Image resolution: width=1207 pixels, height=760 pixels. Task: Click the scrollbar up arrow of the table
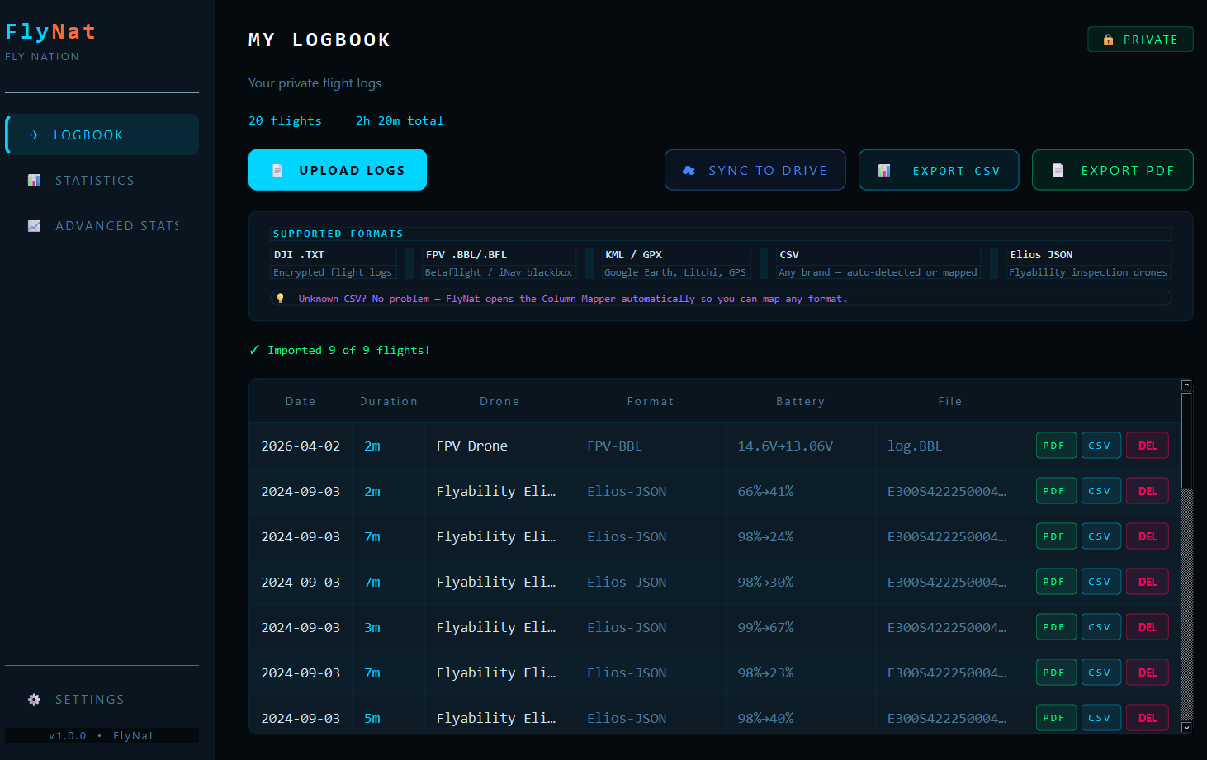click(1186, 385)
